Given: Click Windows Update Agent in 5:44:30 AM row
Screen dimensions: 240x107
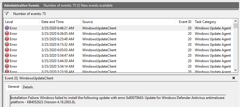Looking at the screenshot, I should click(213, 61).
